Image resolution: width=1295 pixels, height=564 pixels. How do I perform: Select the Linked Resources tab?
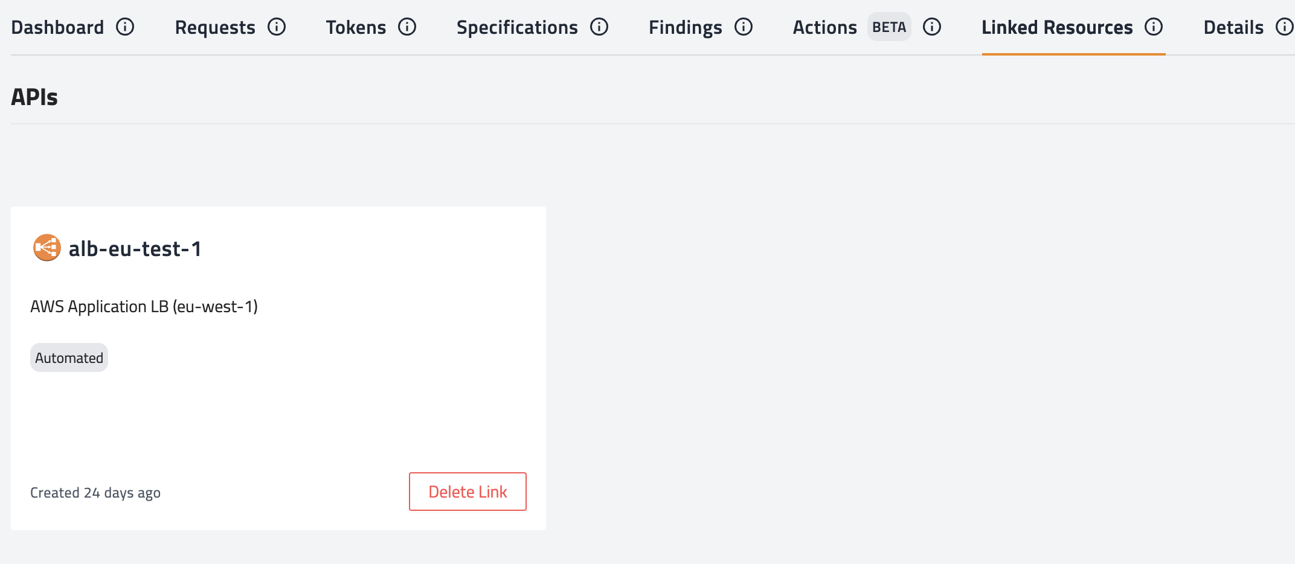(1057, 28)
